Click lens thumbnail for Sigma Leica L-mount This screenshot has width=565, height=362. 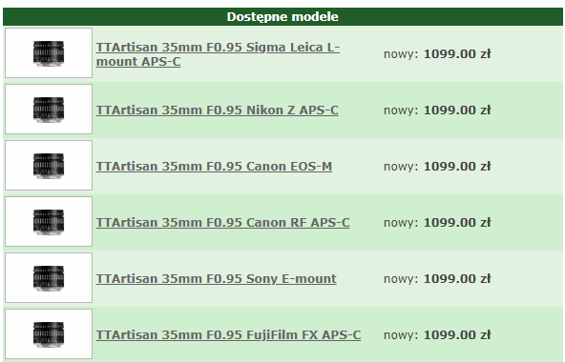pos(49,53)
